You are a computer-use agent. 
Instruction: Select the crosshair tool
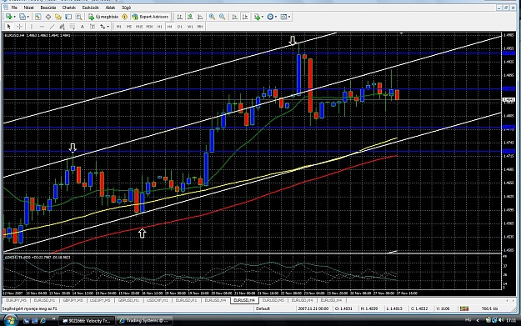(19, 27)
